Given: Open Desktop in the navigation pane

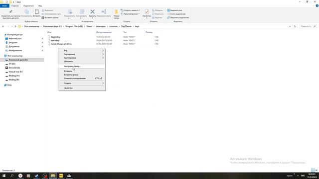Looking at the screenshot, I should pyautogui.click(x=15, y=39).
